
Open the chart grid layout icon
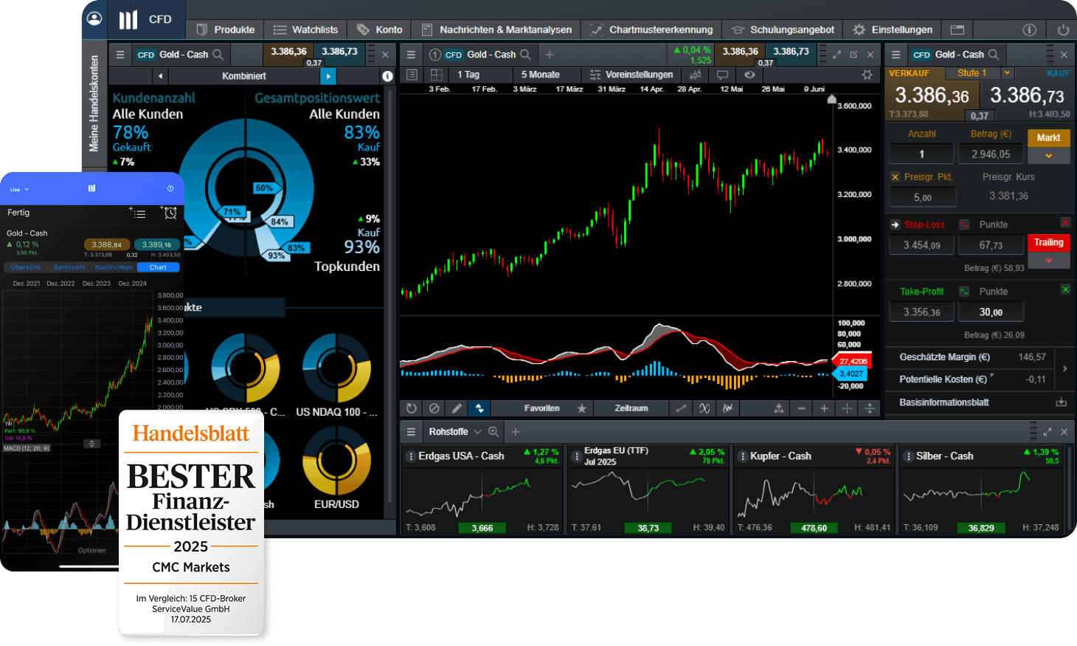(436, 75)
